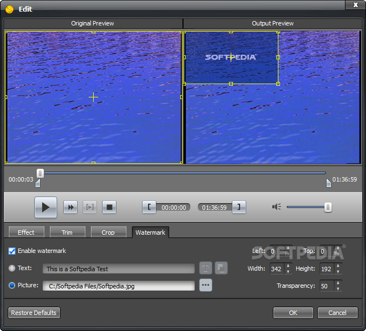Click the Top position value field

pyautogui.click(x=327, y=251)
